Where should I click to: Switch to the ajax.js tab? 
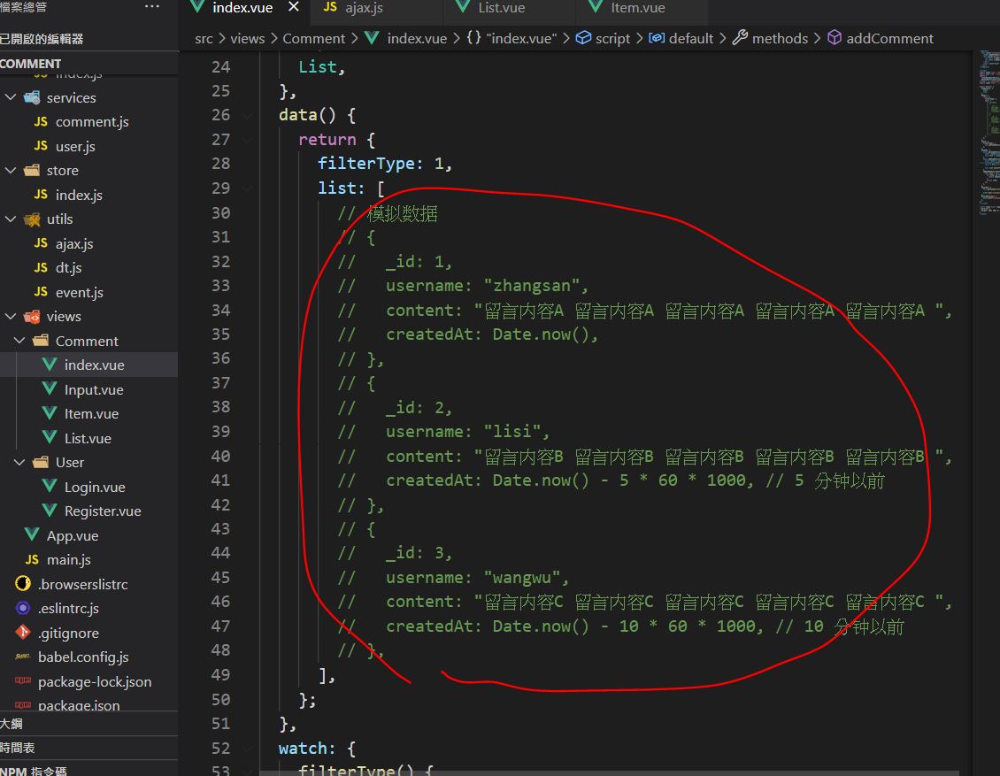(x=363, y=8)
